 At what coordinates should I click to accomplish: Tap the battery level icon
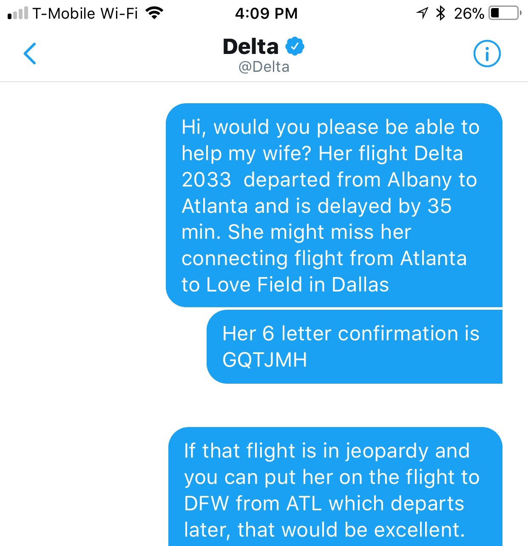[x=505, y=13]
